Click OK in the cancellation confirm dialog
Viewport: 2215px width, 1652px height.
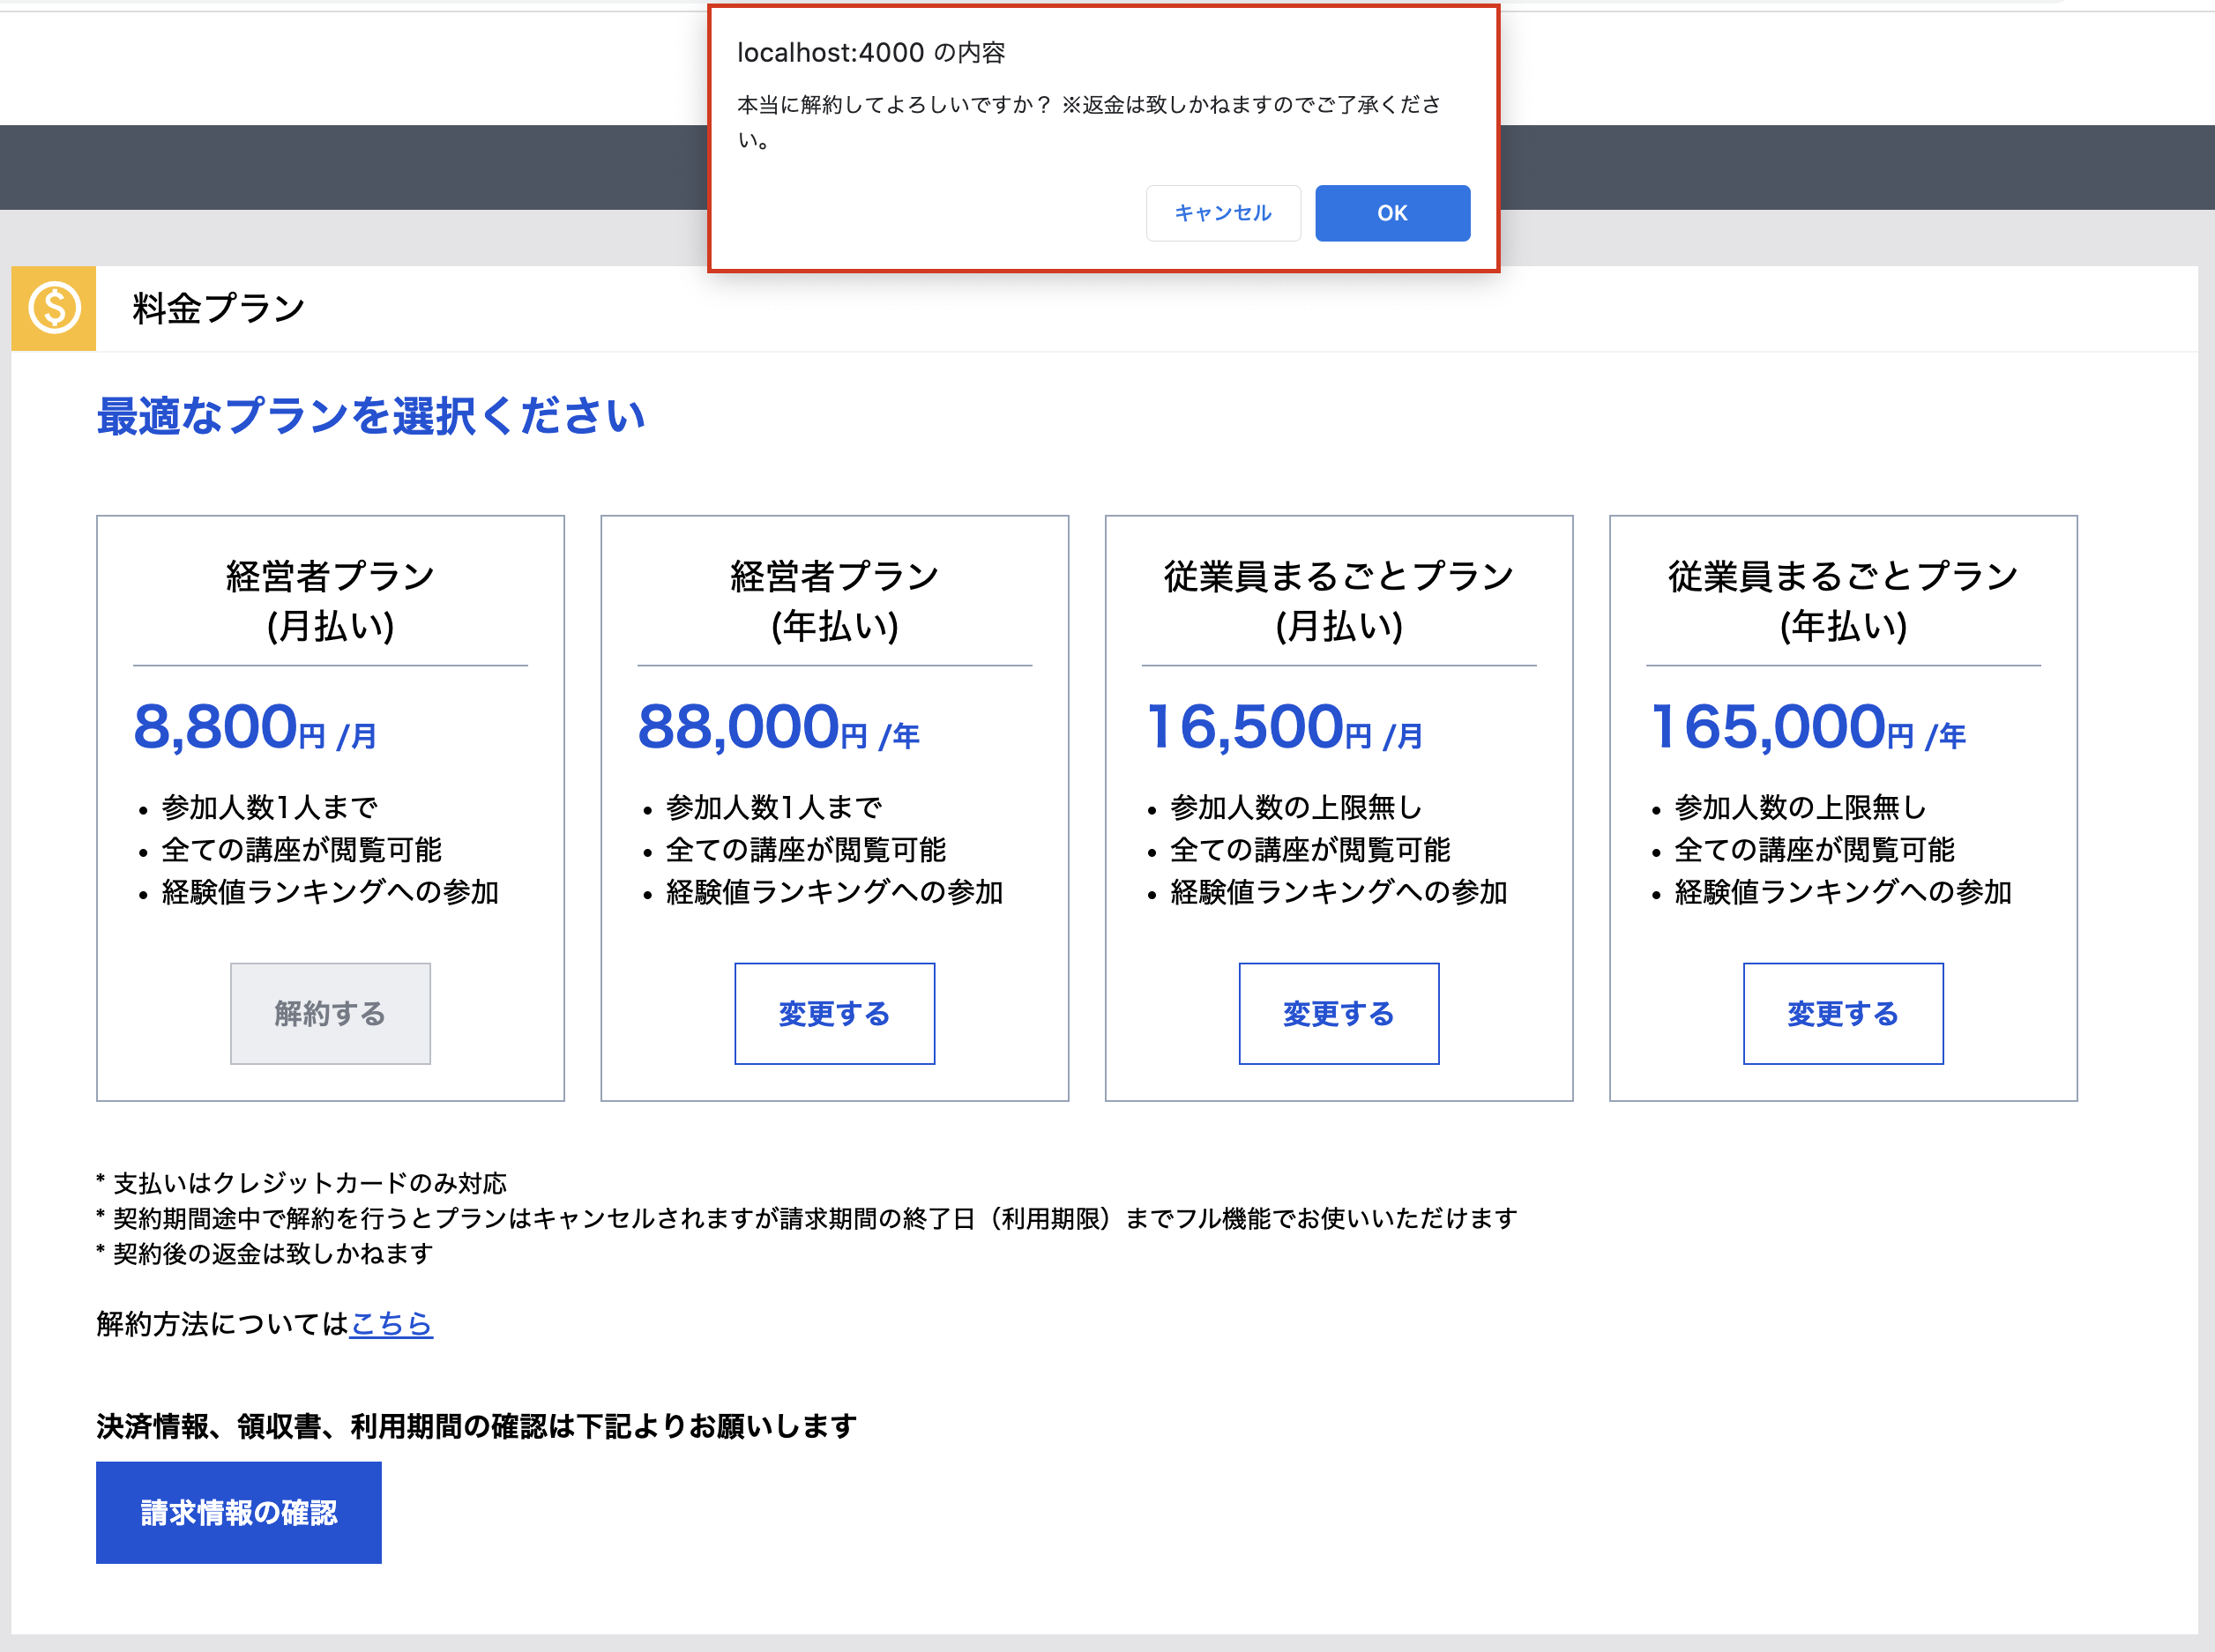point(1391,213)
